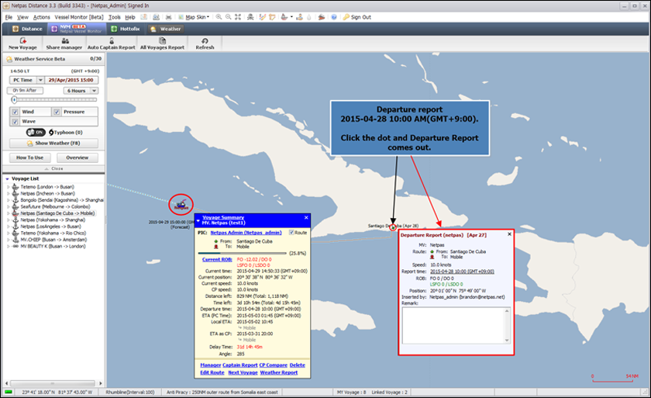
Task: Click the Sign Out key icon
Action: 346,17
